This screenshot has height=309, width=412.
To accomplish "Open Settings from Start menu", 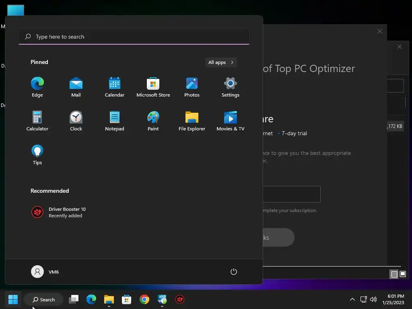I will pyautogui.click(x=231, y=87).
